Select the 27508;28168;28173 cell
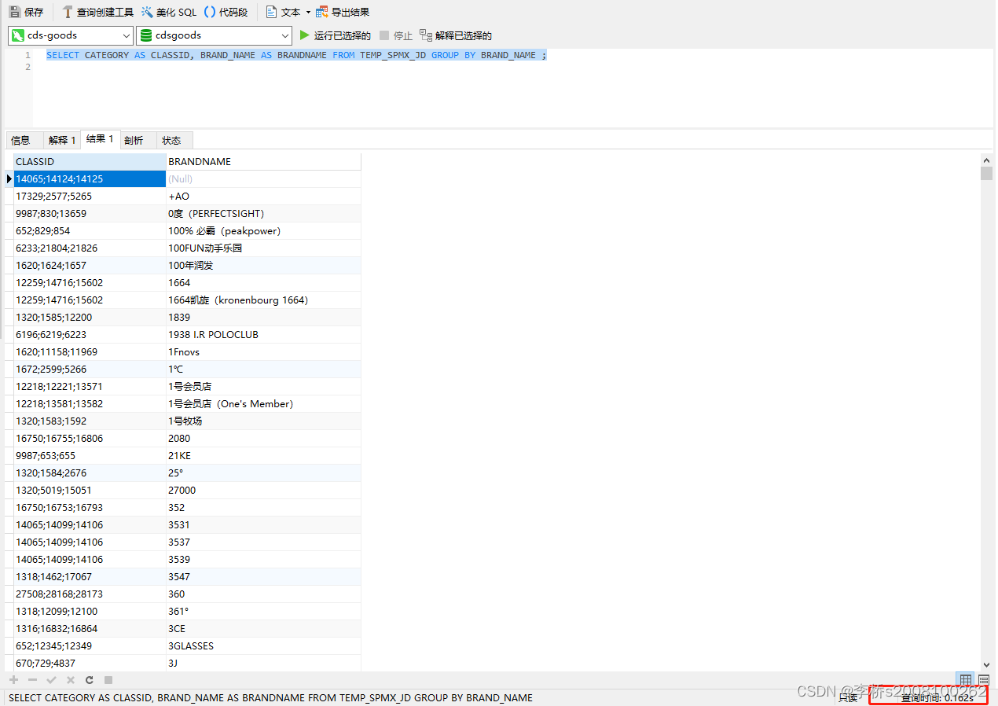This screenshot has height=706, width=998. (x=90, y=594)
